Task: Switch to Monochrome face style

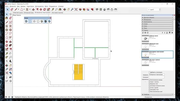Action: pyautogui.click(x=49, y=21)
